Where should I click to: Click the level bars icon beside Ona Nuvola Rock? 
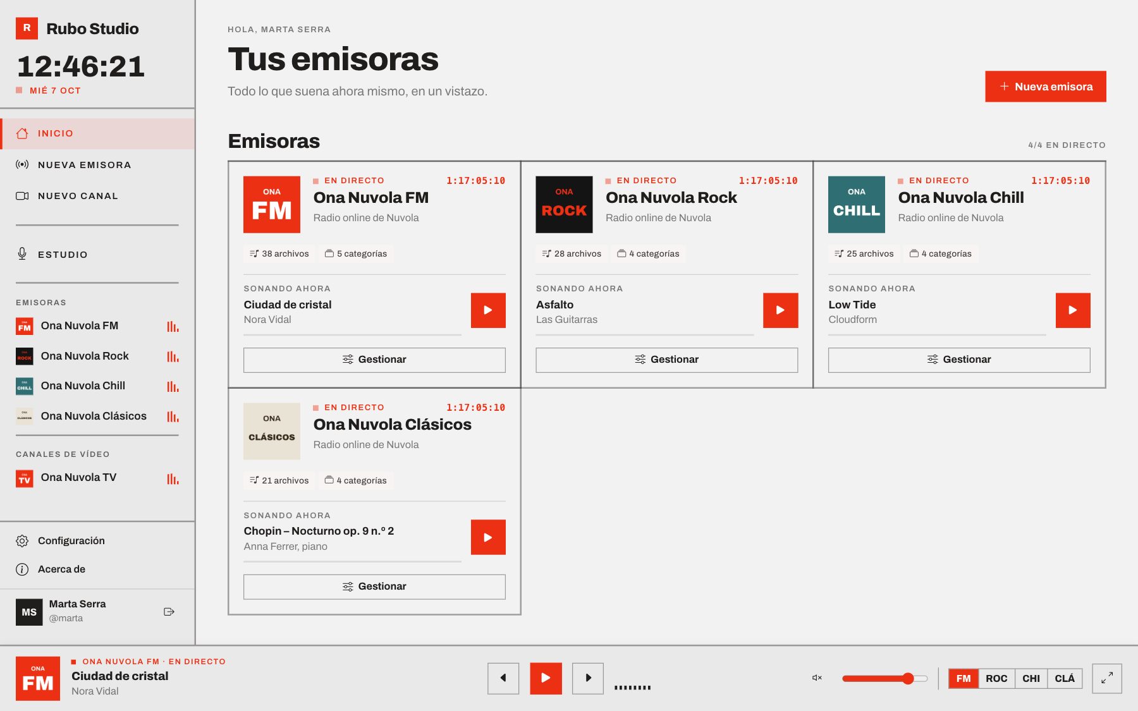(173, 357)
